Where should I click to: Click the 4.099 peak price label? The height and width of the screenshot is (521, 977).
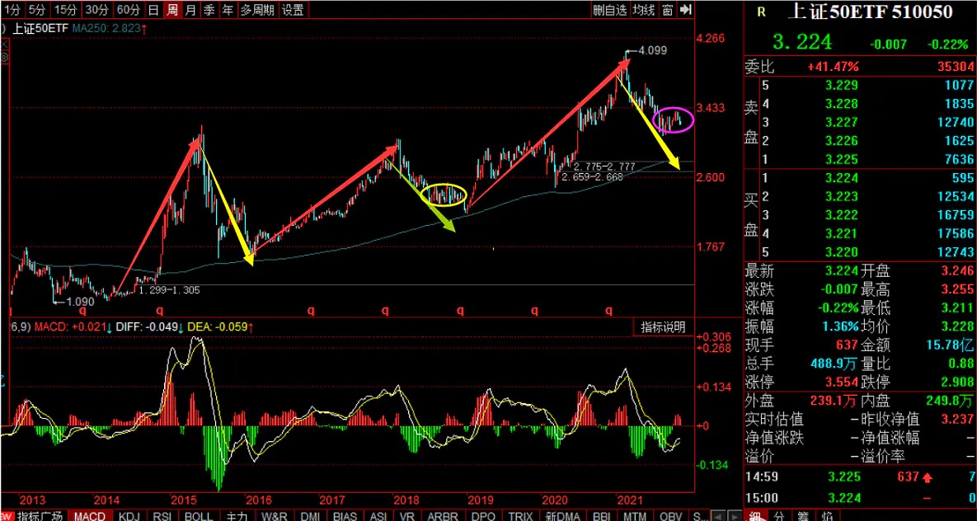click(x=652, y=49)
